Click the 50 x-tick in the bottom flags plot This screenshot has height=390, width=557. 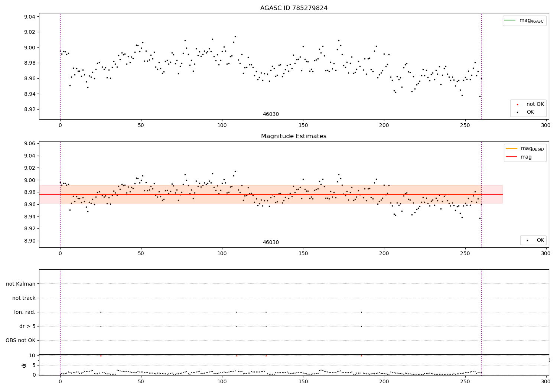coord(141,382)
